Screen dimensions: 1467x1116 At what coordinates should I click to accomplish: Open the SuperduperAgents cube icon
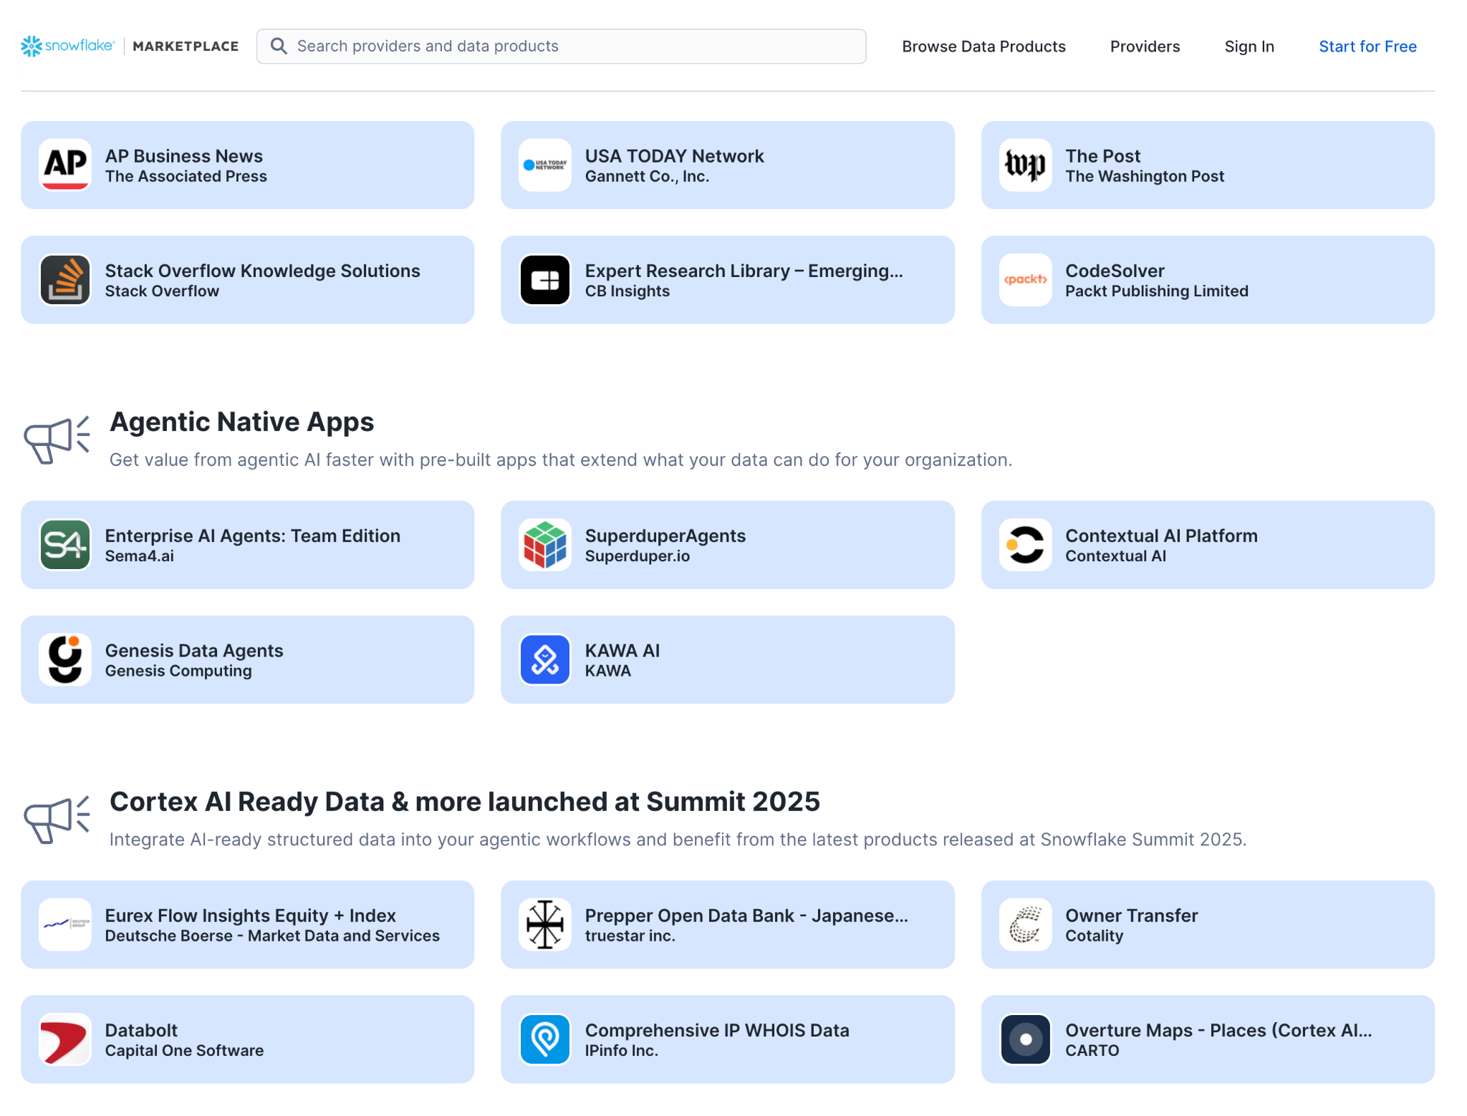545,545
